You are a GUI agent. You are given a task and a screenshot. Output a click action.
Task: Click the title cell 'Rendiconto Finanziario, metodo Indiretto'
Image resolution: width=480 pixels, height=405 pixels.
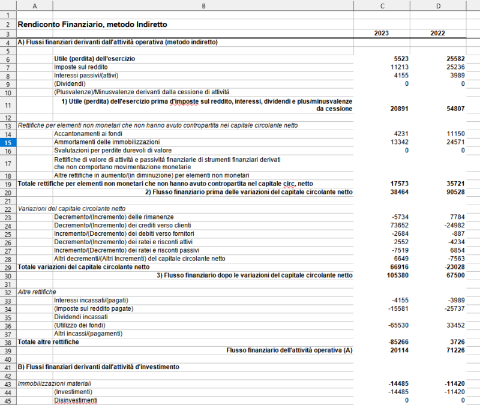tap(93, 25)
